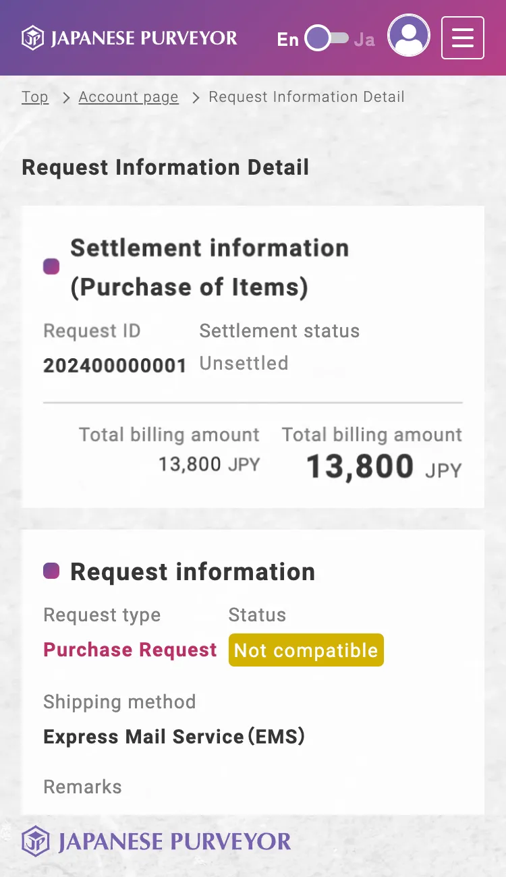Select the En language label
506x877 pixels.
(x=287, y=39)
